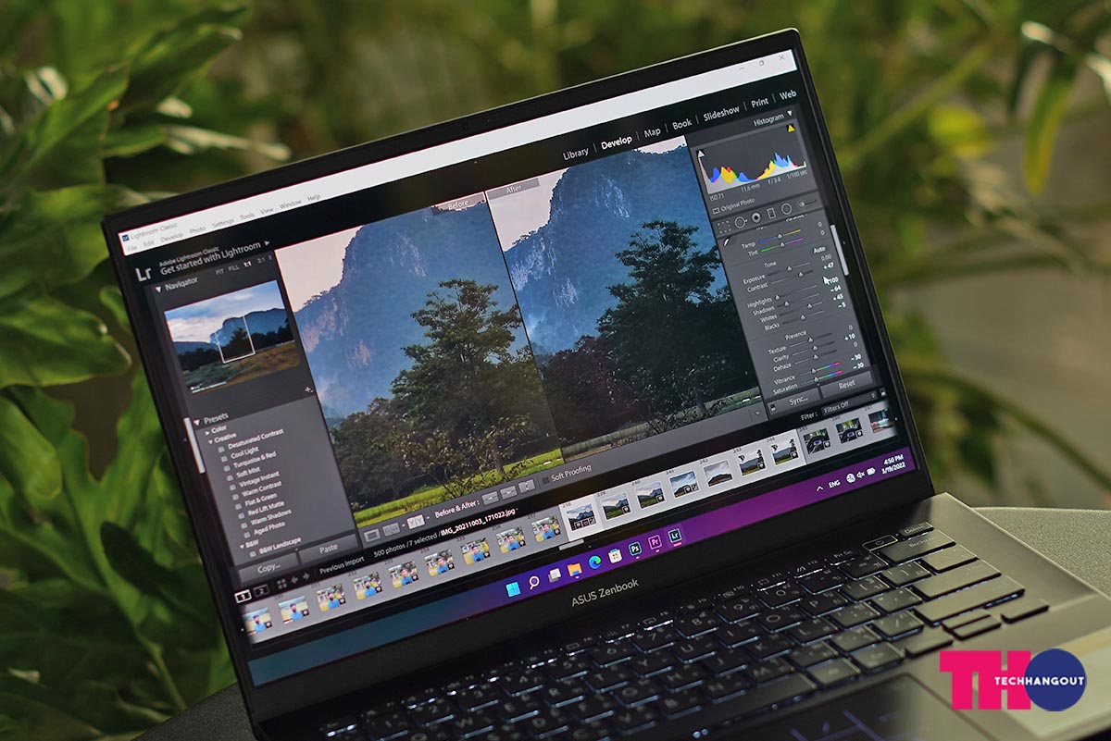This screenshot has height=741, width=1111.
Task: Click the Auto tone button
Action: tap(818, 251)
